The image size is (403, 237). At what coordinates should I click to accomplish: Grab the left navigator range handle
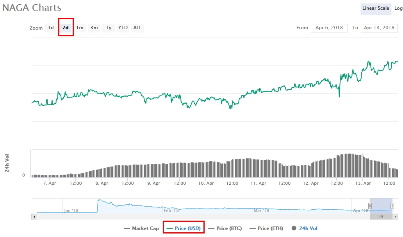370,206
